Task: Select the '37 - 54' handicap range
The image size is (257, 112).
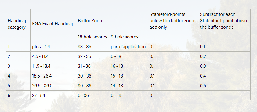Action: (53, 95)
